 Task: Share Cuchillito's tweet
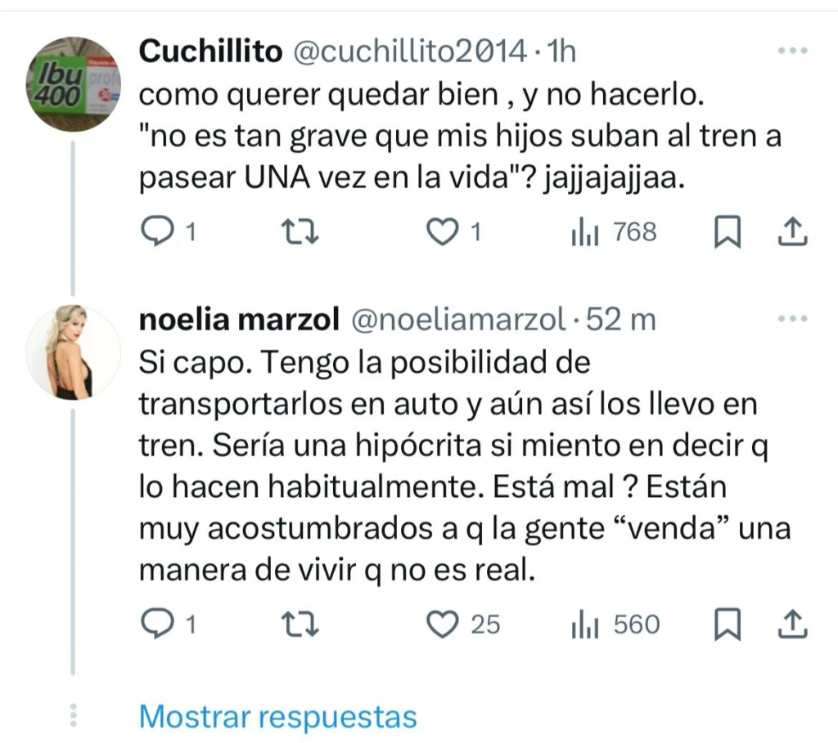791,234
